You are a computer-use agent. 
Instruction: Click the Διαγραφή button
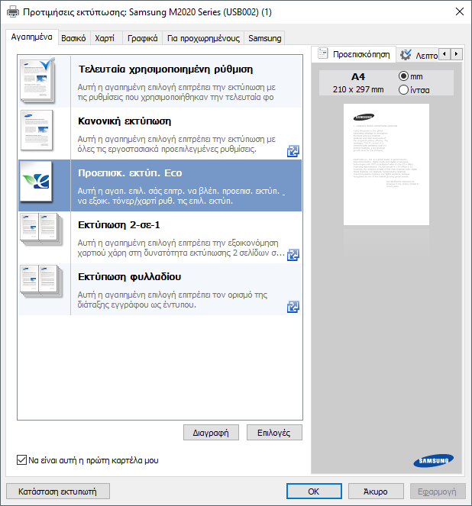[211, 433]
